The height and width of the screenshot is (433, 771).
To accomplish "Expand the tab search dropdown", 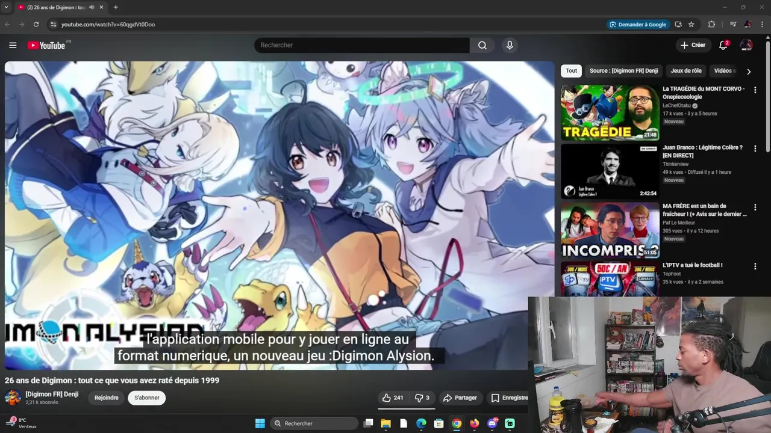I will point(6,7).
